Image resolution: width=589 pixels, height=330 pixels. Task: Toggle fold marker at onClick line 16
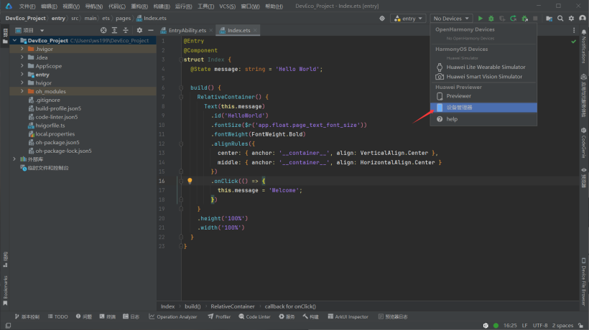point(181,181)
